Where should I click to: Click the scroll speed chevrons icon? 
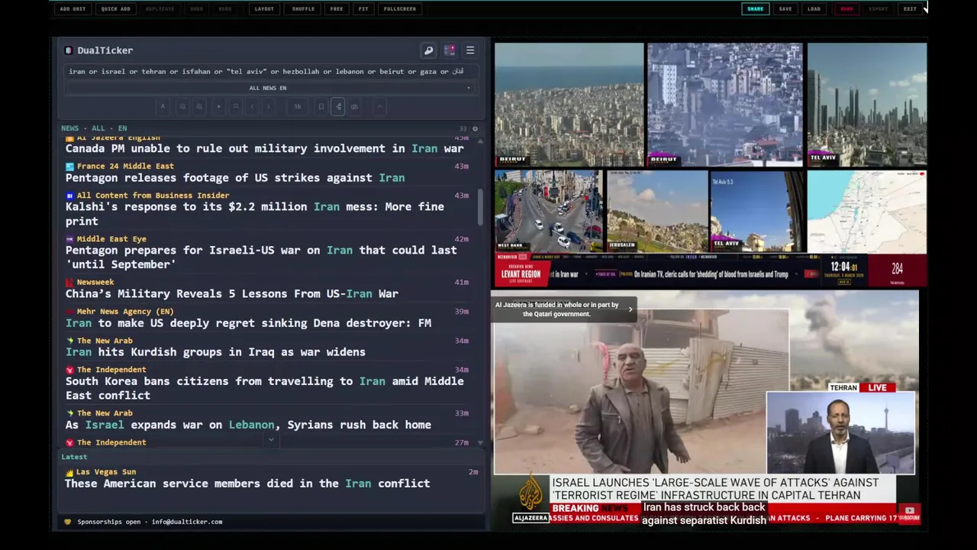pos(236,107)
